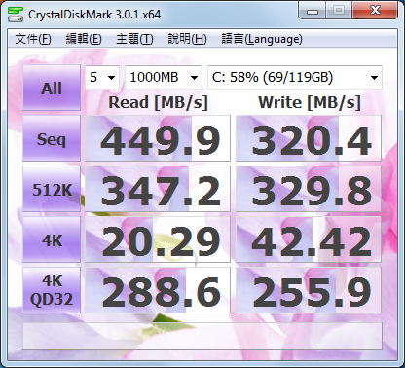Open the 編輯(E) menu
Screen dimensions: 405x368
84,39
